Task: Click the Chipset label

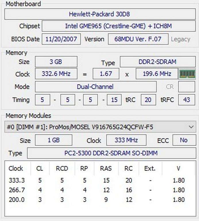Action: tap(30, 26)
